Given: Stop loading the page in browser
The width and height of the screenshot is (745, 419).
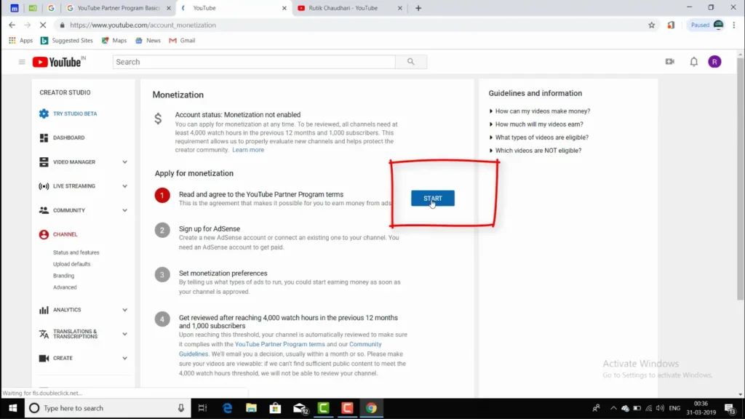Looking at the screenshot, I should 42,25.
